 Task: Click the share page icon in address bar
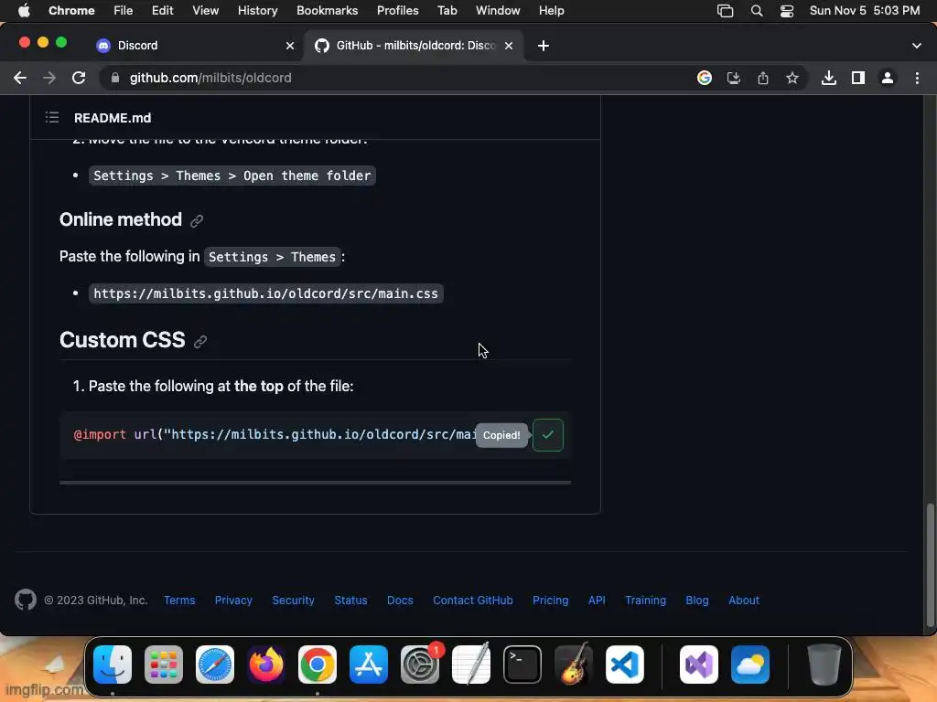point(763,78)
